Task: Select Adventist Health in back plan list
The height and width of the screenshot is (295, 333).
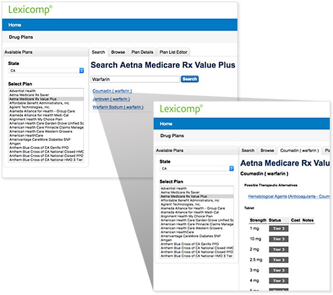Action: coord(21,91)
